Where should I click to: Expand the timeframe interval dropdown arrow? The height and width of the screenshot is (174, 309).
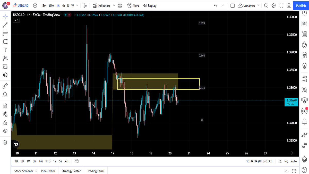77,6
